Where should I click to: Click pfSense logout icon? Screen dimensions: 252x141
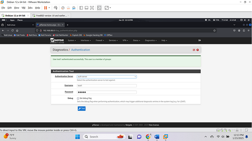[x=199, y=41]
